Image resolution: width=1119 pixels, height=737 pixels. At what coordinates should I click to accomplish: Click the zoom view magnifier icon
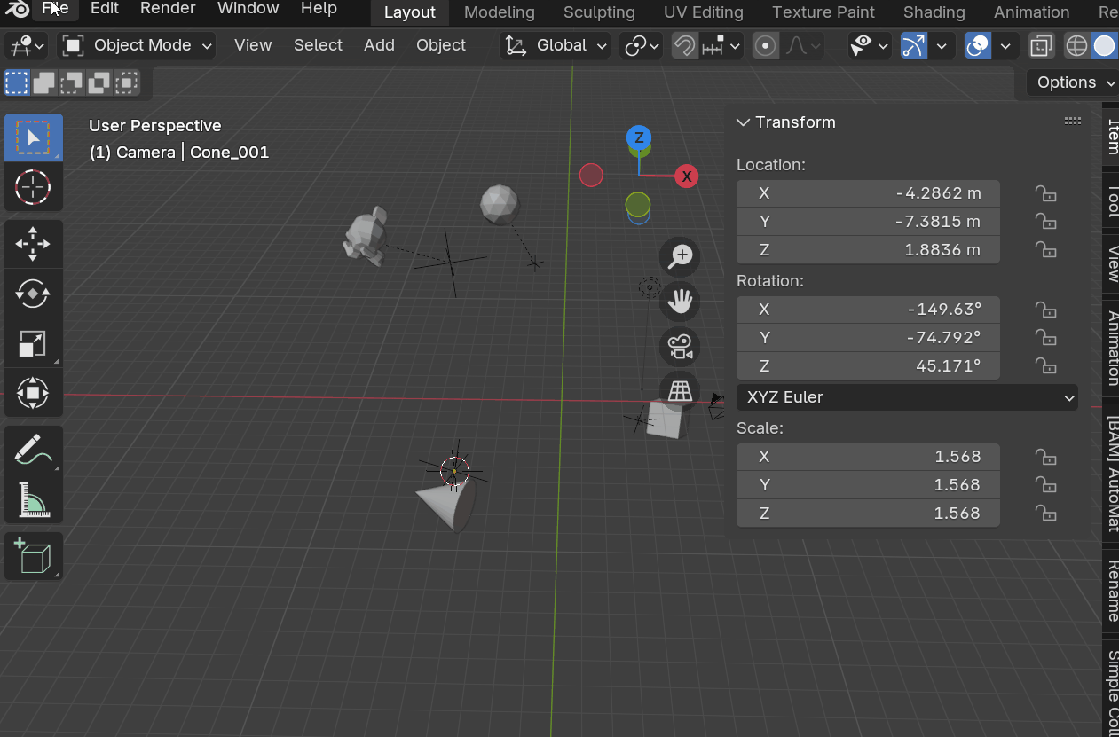pos(681,256)
